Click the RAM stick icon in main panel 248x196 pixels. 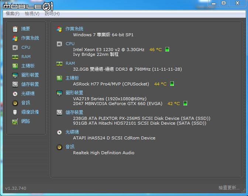coord(59,64)
